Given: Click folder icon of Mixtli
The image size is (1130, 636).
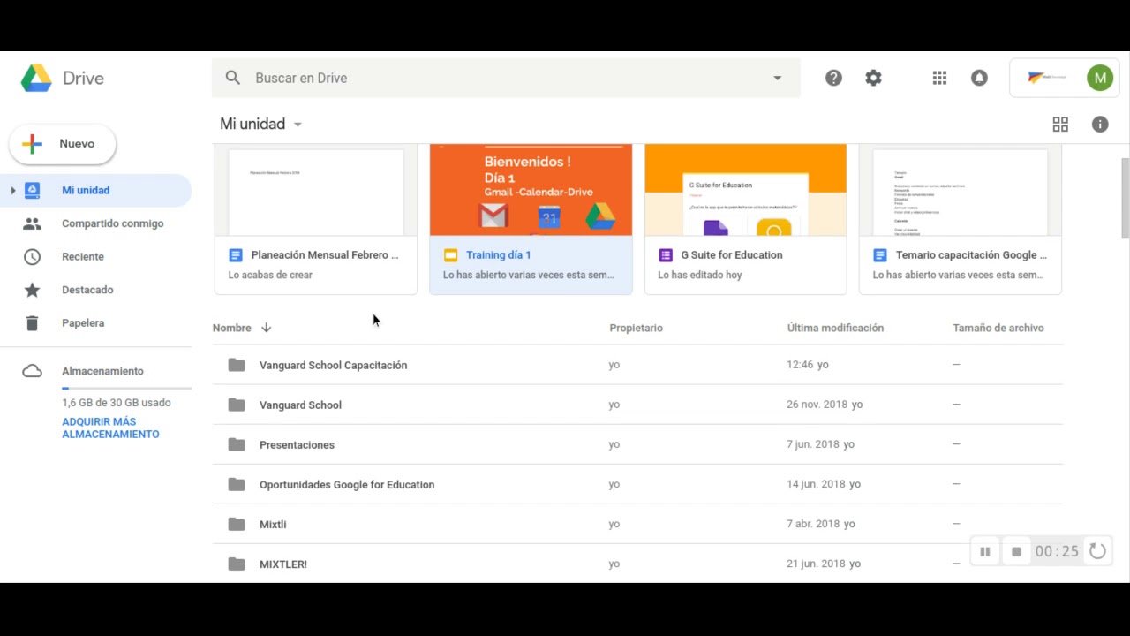Looking at the screenshot, I should point(237,524).
